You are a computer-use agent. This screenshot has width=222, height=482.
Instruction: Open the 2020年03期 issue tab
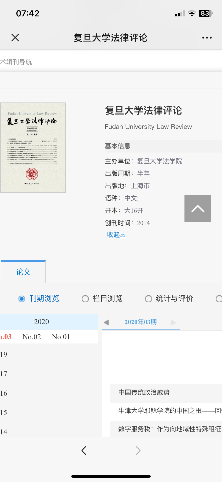140,322
